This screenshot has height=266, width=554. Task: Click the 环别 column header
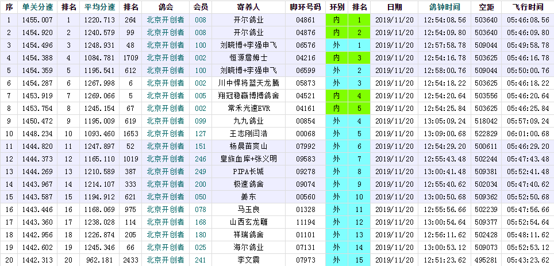(x=336, y=7)
